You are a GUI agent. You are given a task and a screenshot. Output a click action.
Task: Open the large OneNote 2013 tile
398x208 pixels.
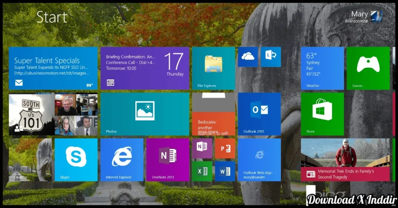[168, 159]
